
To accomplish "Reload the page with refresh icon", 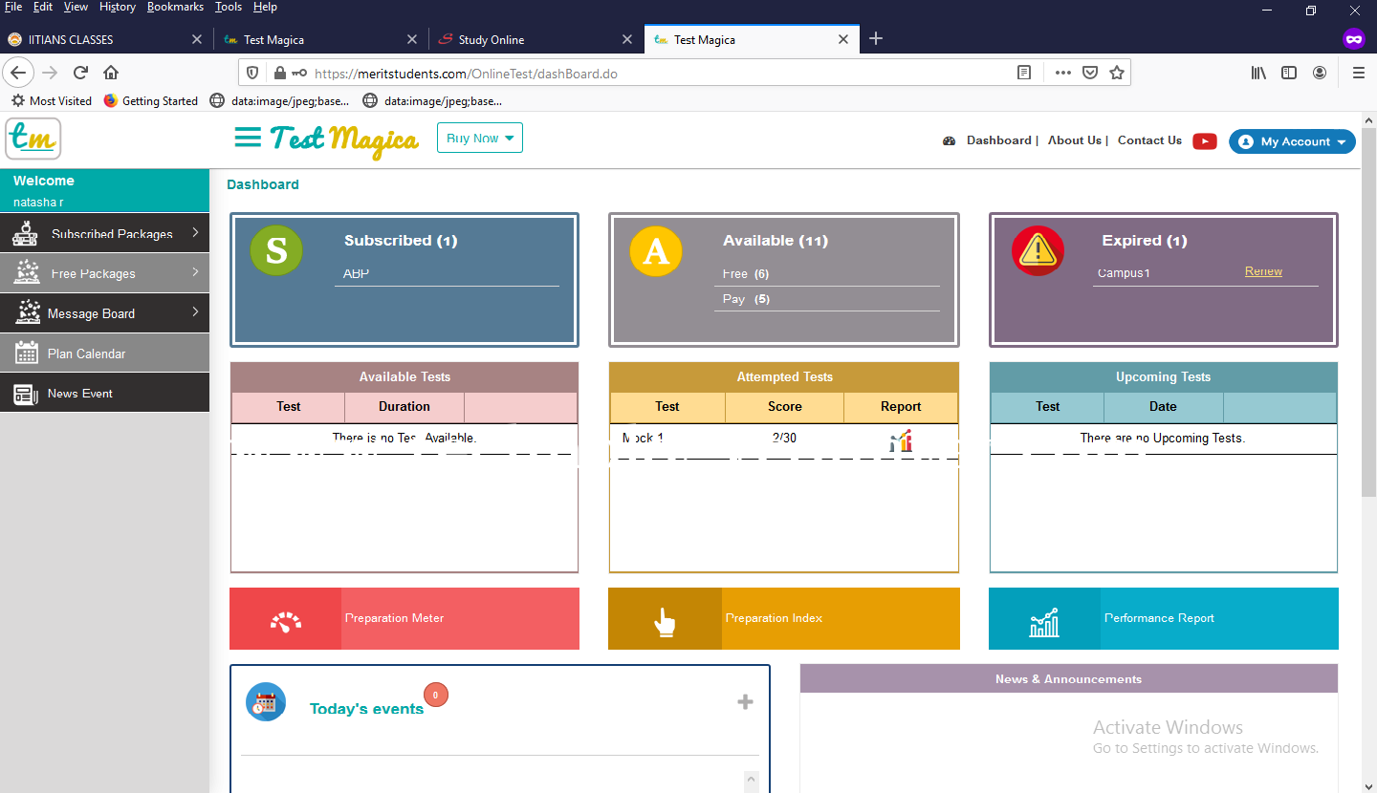I will coord(81,73).
